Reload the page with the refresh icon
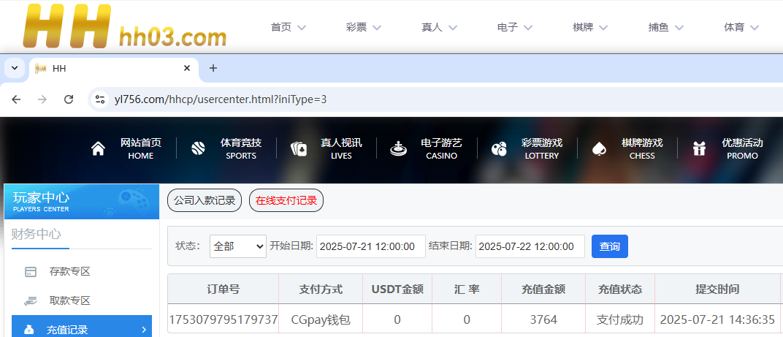Screen dimensions: 783x337 click(69, 99)
